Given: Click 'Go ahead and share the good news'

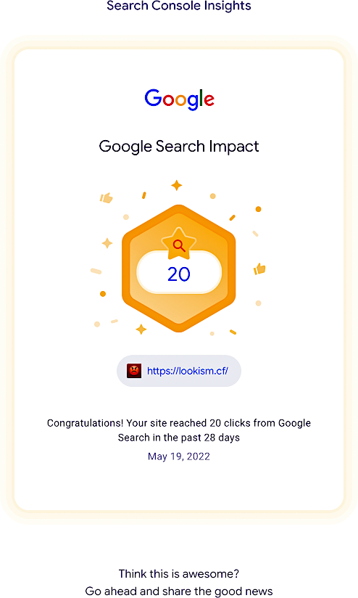Looking at the screenshot, I should pos(178,591).
